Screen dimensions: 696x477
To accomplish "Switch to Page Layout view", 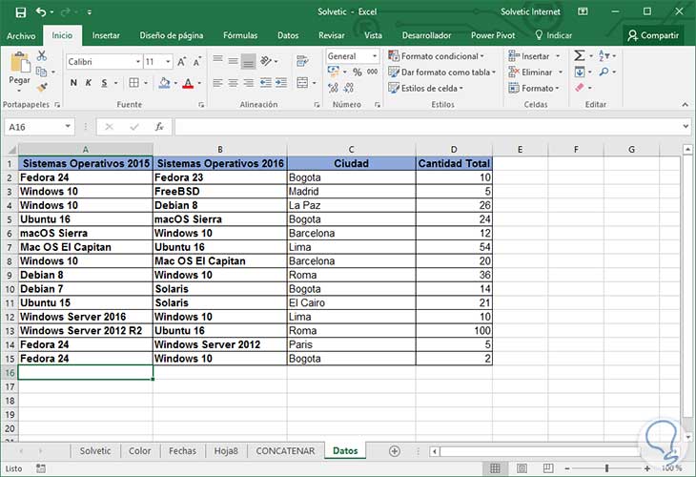I will tap(522, 468).
